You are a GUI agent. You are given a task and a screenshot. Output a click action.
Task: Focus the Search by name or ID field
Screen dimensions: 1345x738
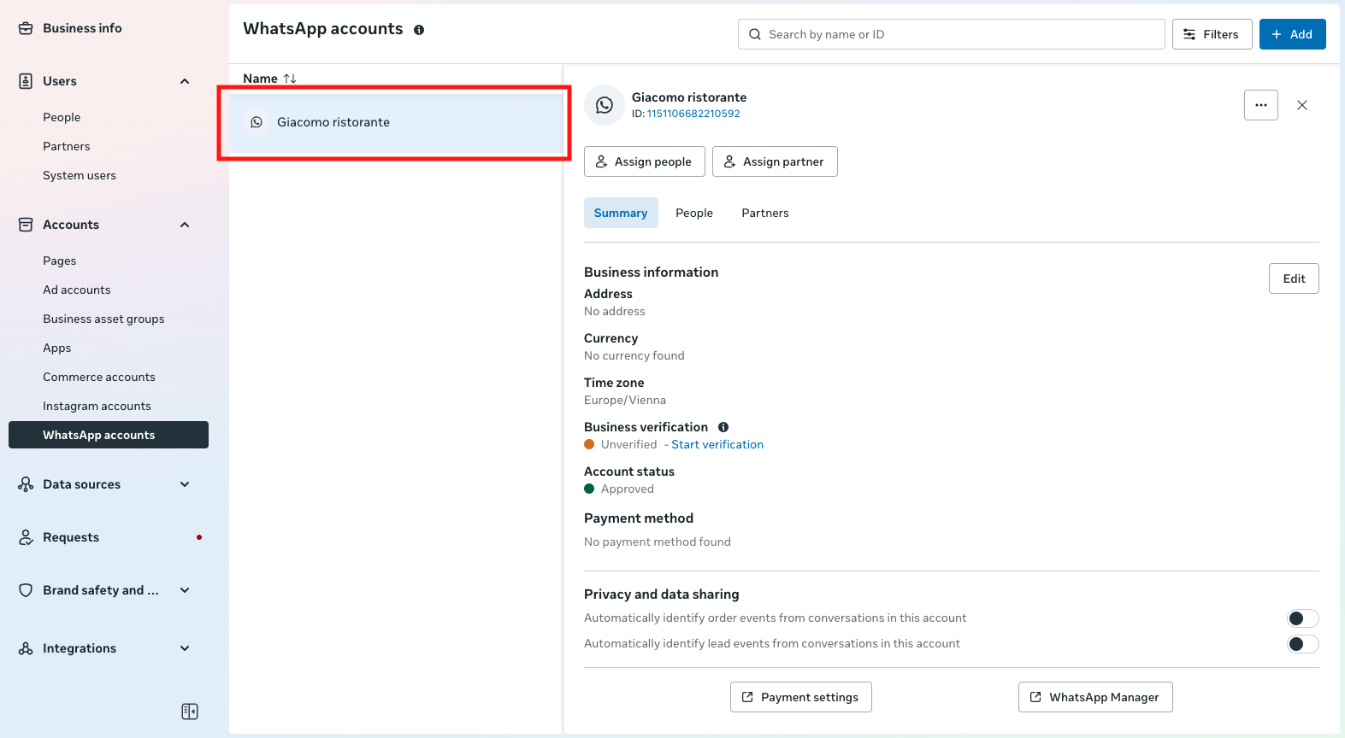(x=952, y=34)
